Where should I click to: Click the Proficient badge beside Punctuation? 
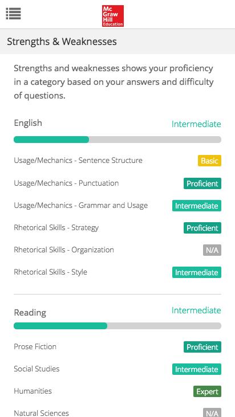point(202,183)
